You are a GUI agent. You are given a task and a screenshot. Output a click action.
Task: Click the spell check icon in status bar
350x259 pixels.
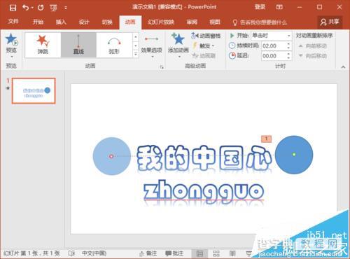[x=71, y=253]
